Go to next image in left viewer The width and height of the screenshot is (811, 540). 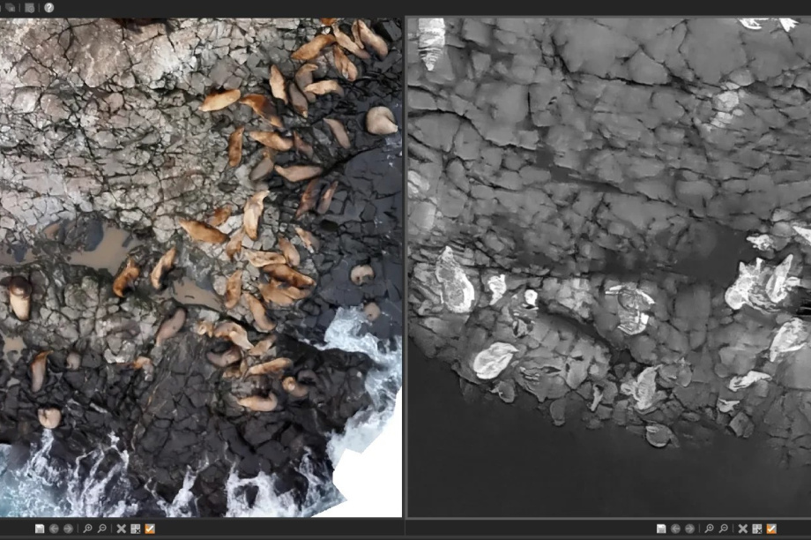pos(68,529)
